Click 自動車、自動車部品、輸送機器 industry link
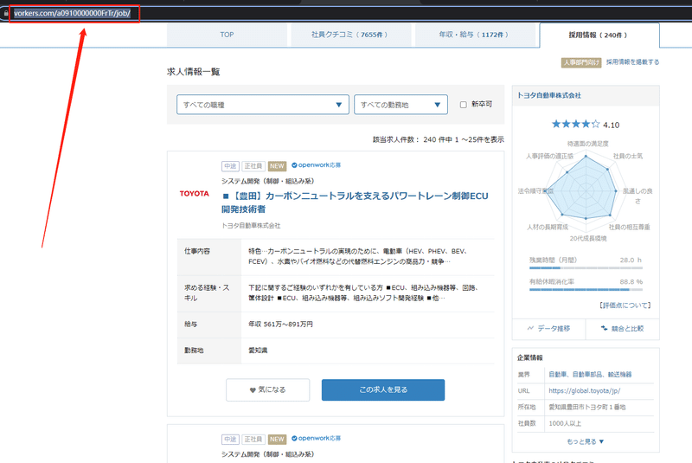Viewport: 692px width, 463px height. (x=590, y=374)
